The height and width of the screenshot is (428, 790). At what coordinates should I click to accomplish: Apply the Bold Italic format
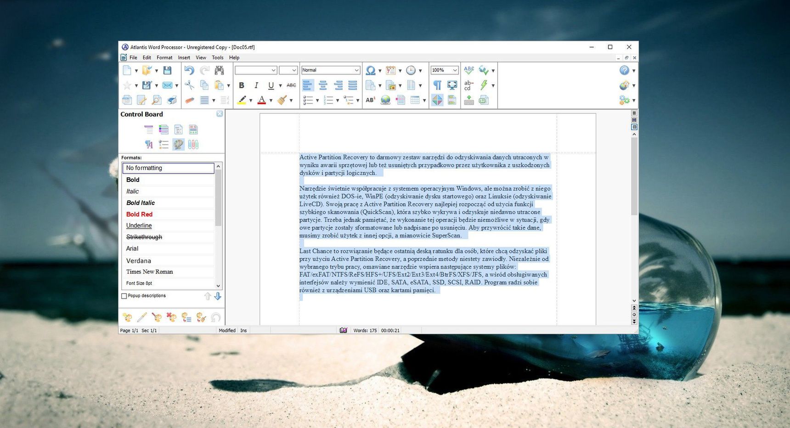click(x=168, y=203)
